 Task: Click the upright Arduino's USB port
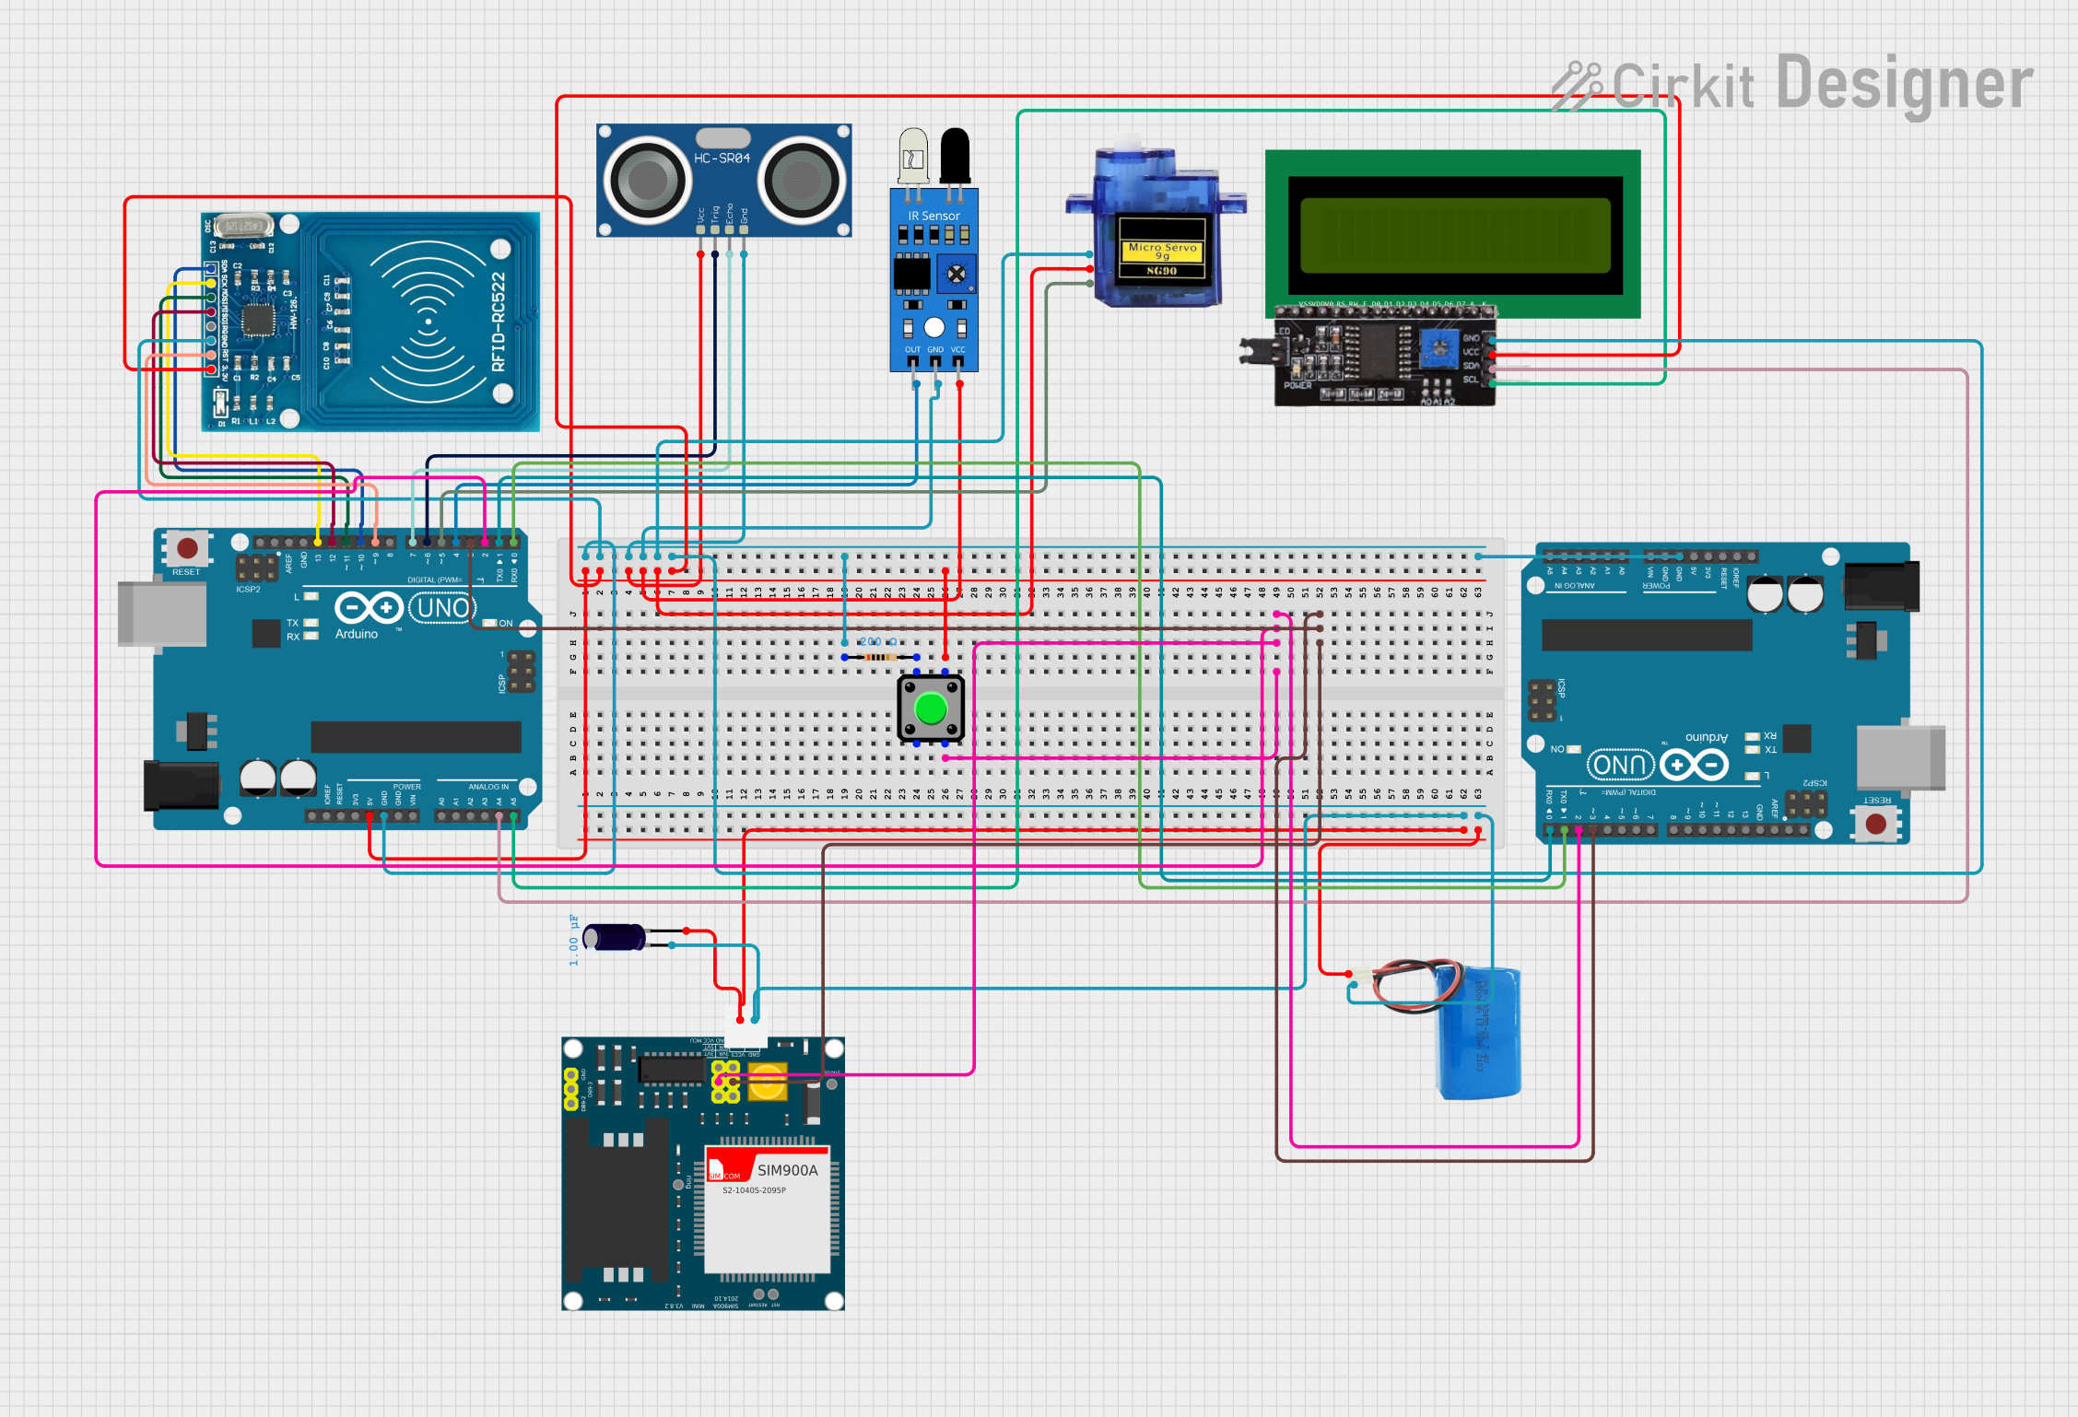(162, 615)
